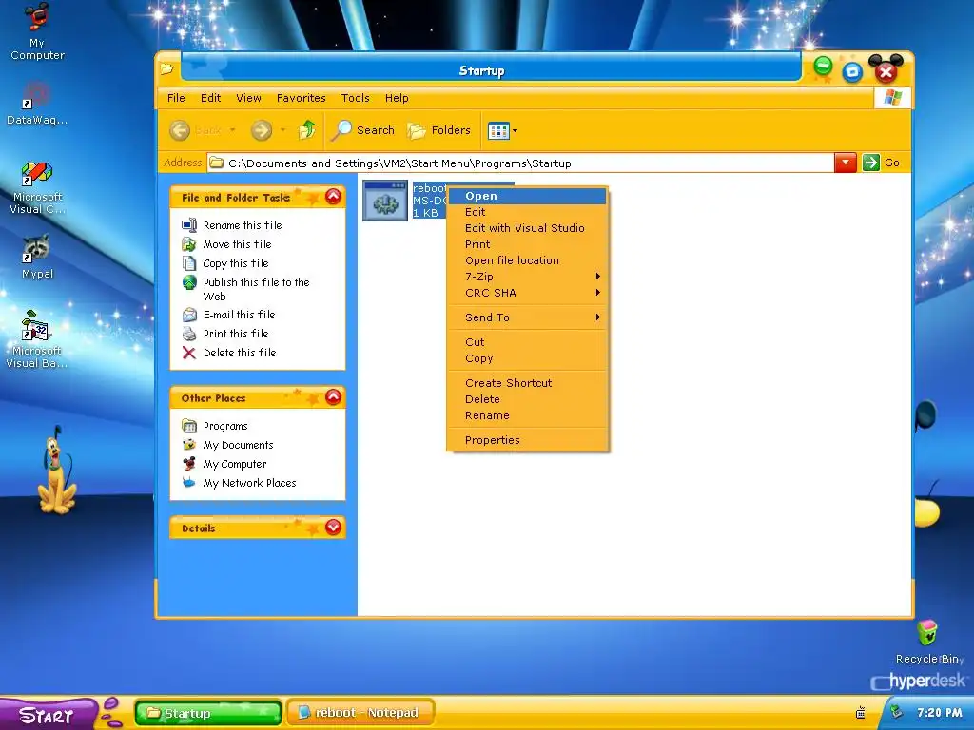Select the Recycle Bin icon
Image resolution: width=974 pixels, height=730 pixels.
point(928,642)
